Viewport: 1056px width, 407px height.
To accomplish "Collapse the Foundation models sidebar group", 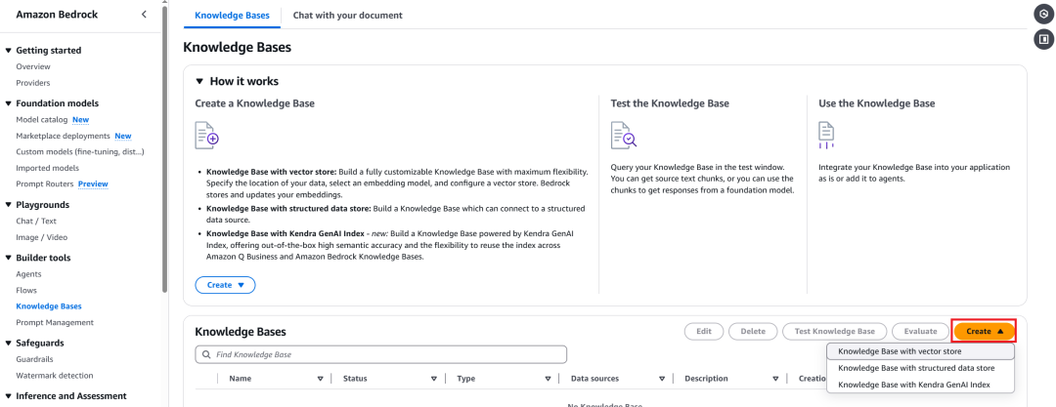I will (x=9, y=103).
